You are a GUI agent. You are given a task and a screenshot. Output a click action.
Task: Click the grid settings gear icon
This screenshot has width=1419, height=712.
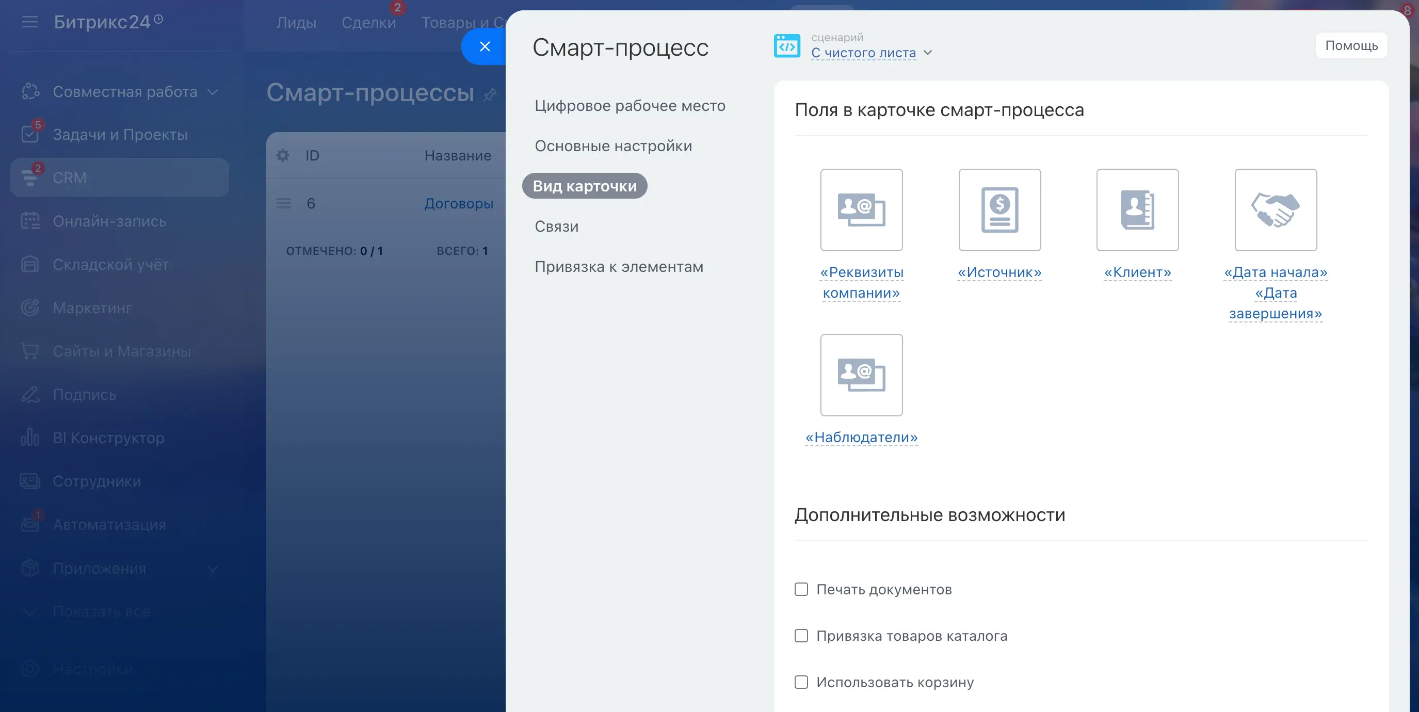[283, 156]
